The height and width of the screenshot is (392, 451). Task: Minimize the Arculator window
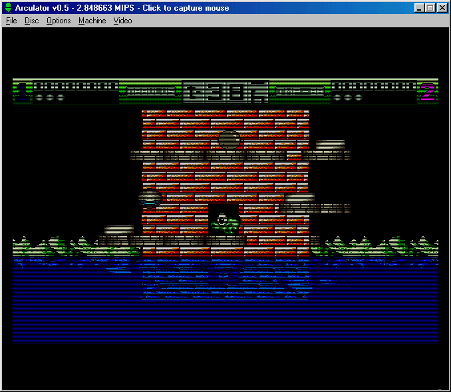click(x=419, y=8)
